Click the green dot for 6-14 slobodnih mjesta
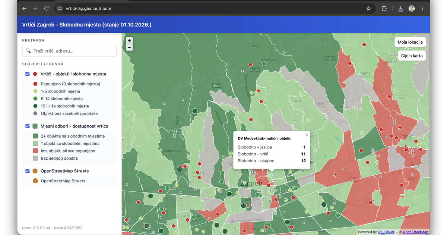Image resolution: width=447 pixels, height=235 pixels. 35,99
